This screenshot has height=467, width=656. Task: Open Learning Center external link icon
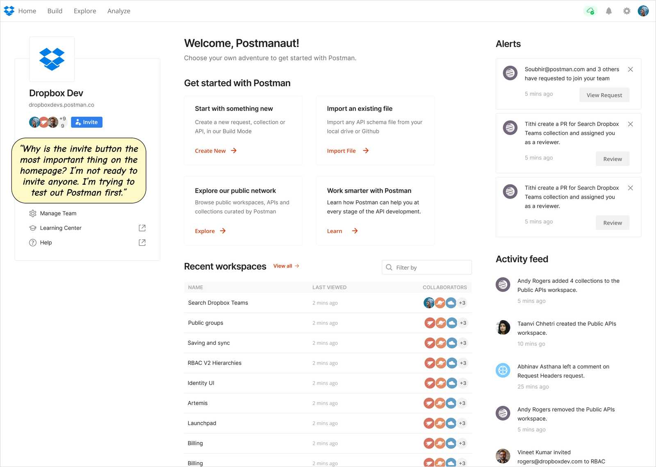142,228
